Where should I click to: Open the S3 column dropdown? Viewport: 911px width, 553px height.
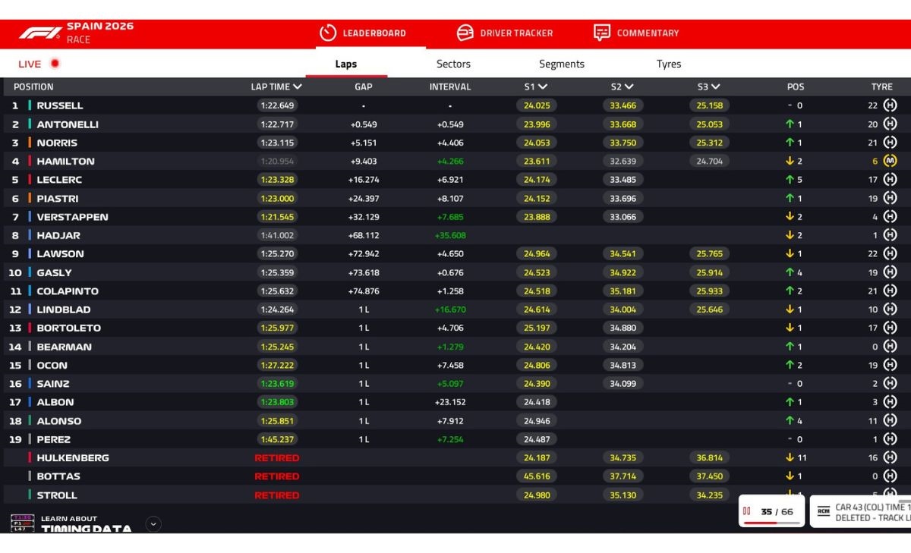tap(716, 86)
